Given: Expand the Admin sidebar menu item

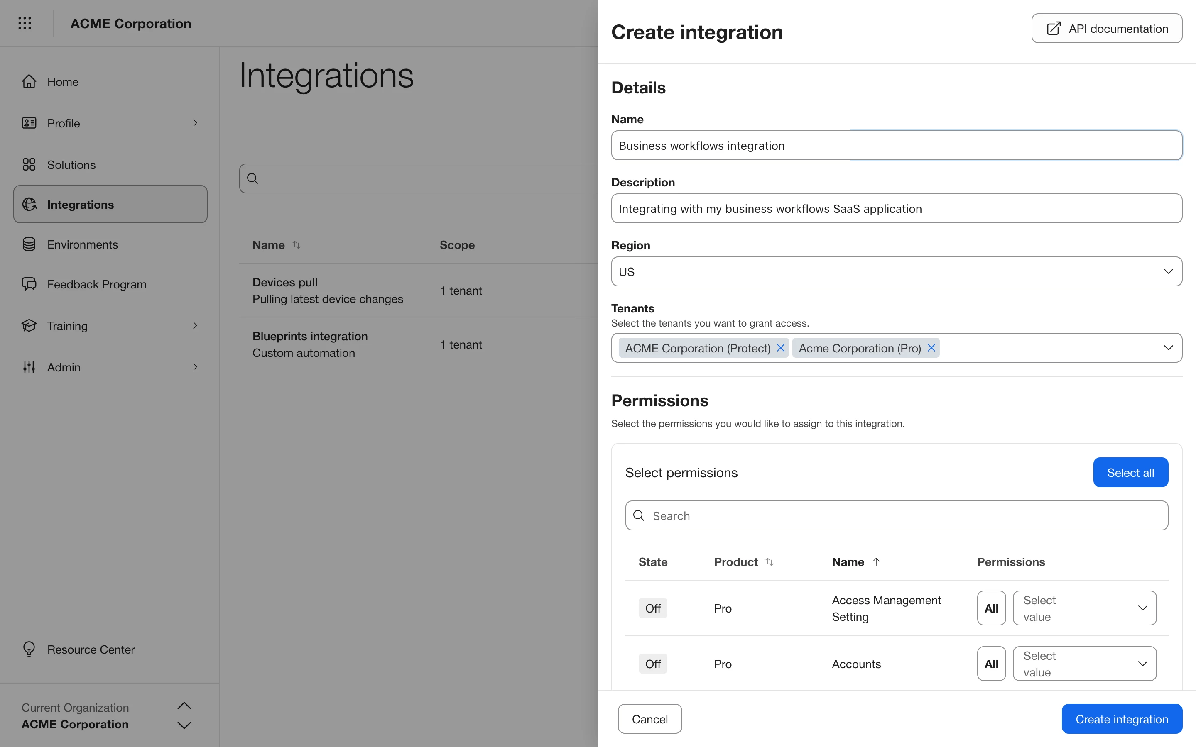Looking at the screenshot, I should point(195,367).
